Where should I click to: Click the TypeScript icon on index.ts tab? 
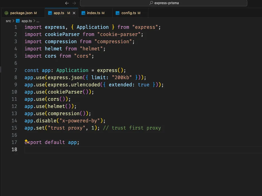tap(83, 13)
